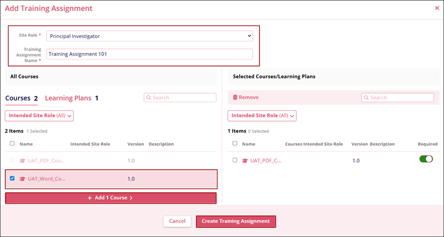
Task: Expand Intended Site Role filter under All Courses
Action: tap(39, 115)
